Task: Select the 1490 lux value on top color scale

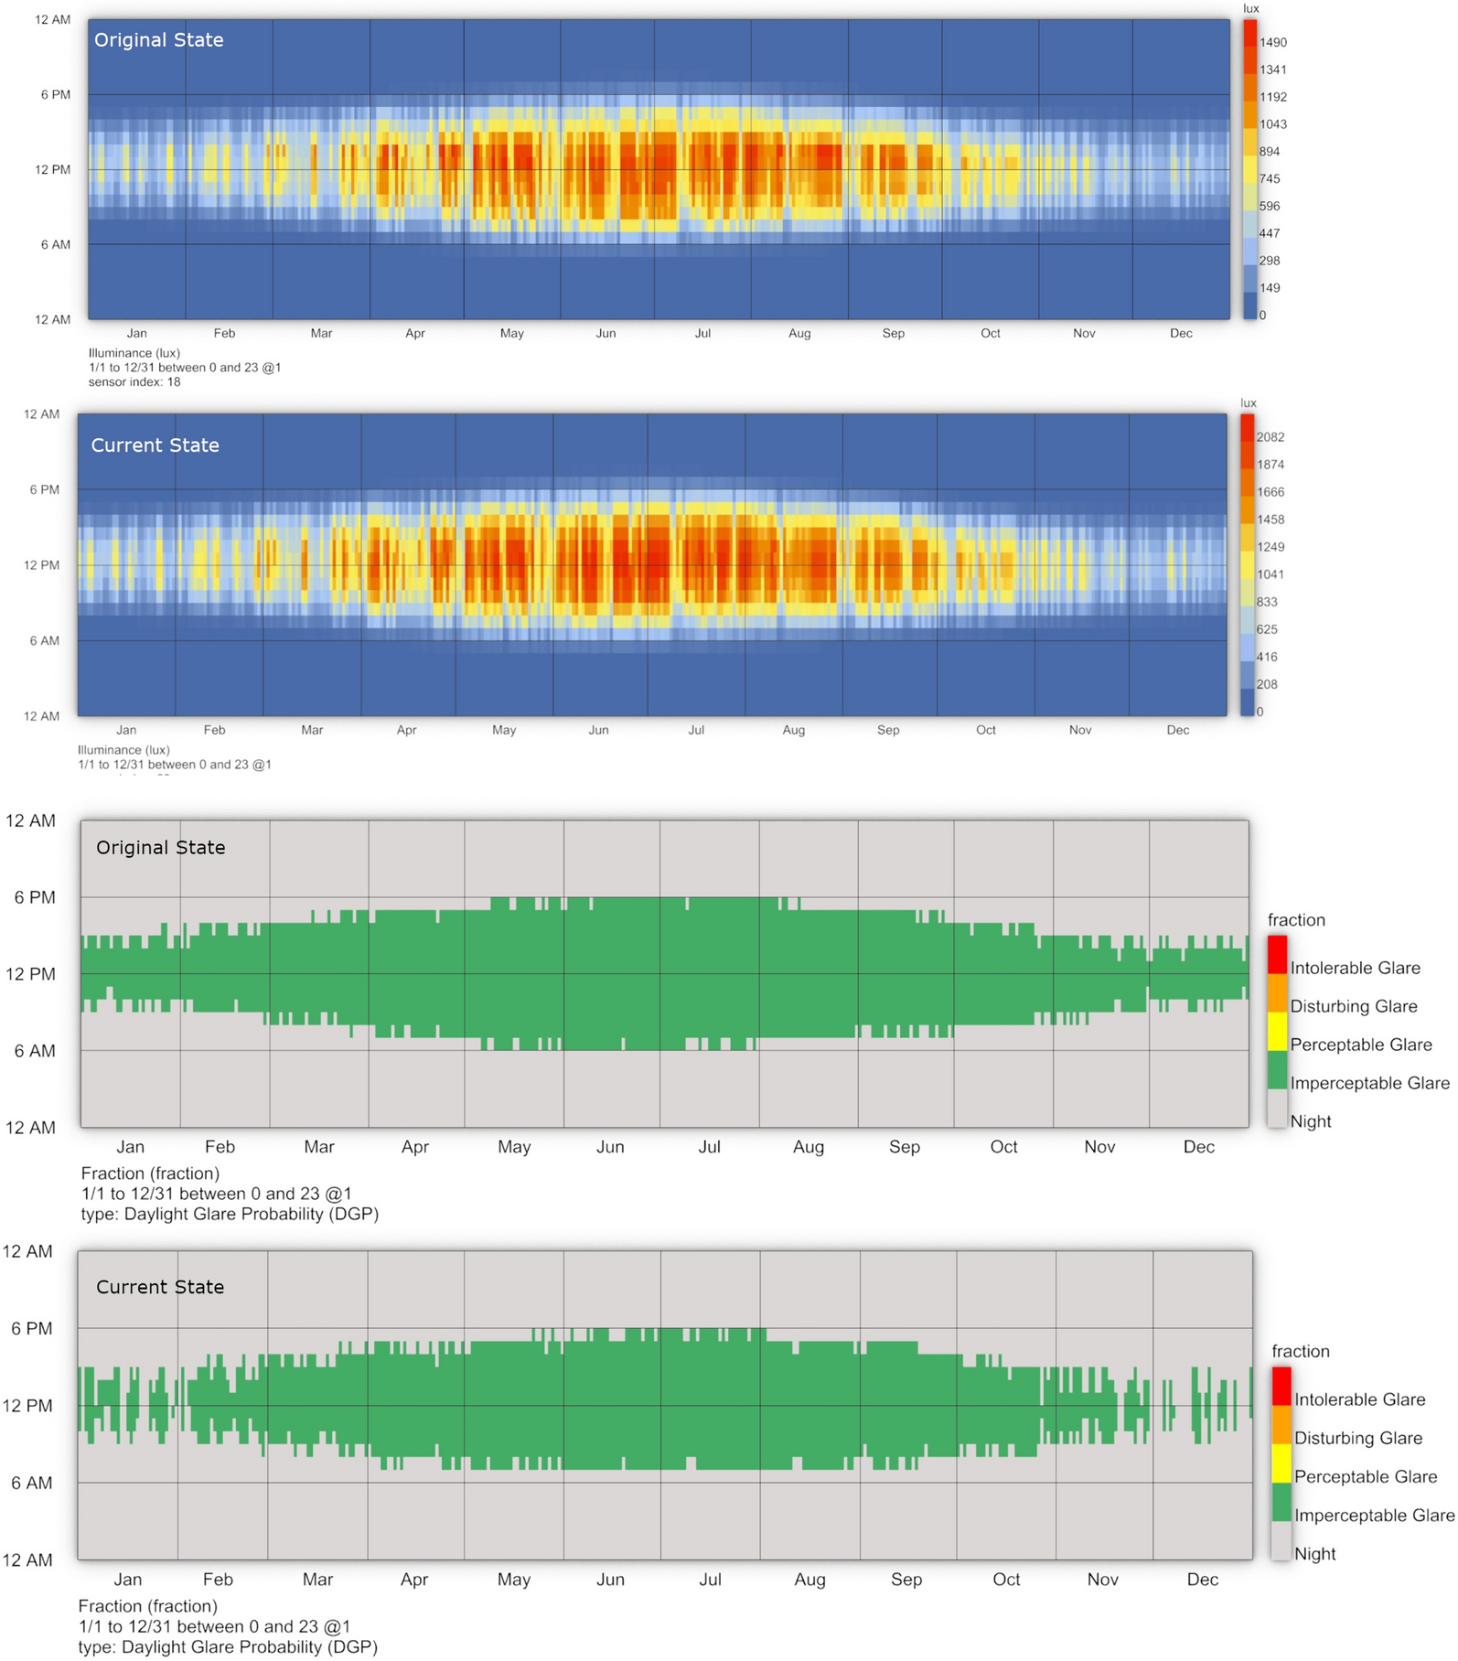Action: click(x=1272, y=42)
